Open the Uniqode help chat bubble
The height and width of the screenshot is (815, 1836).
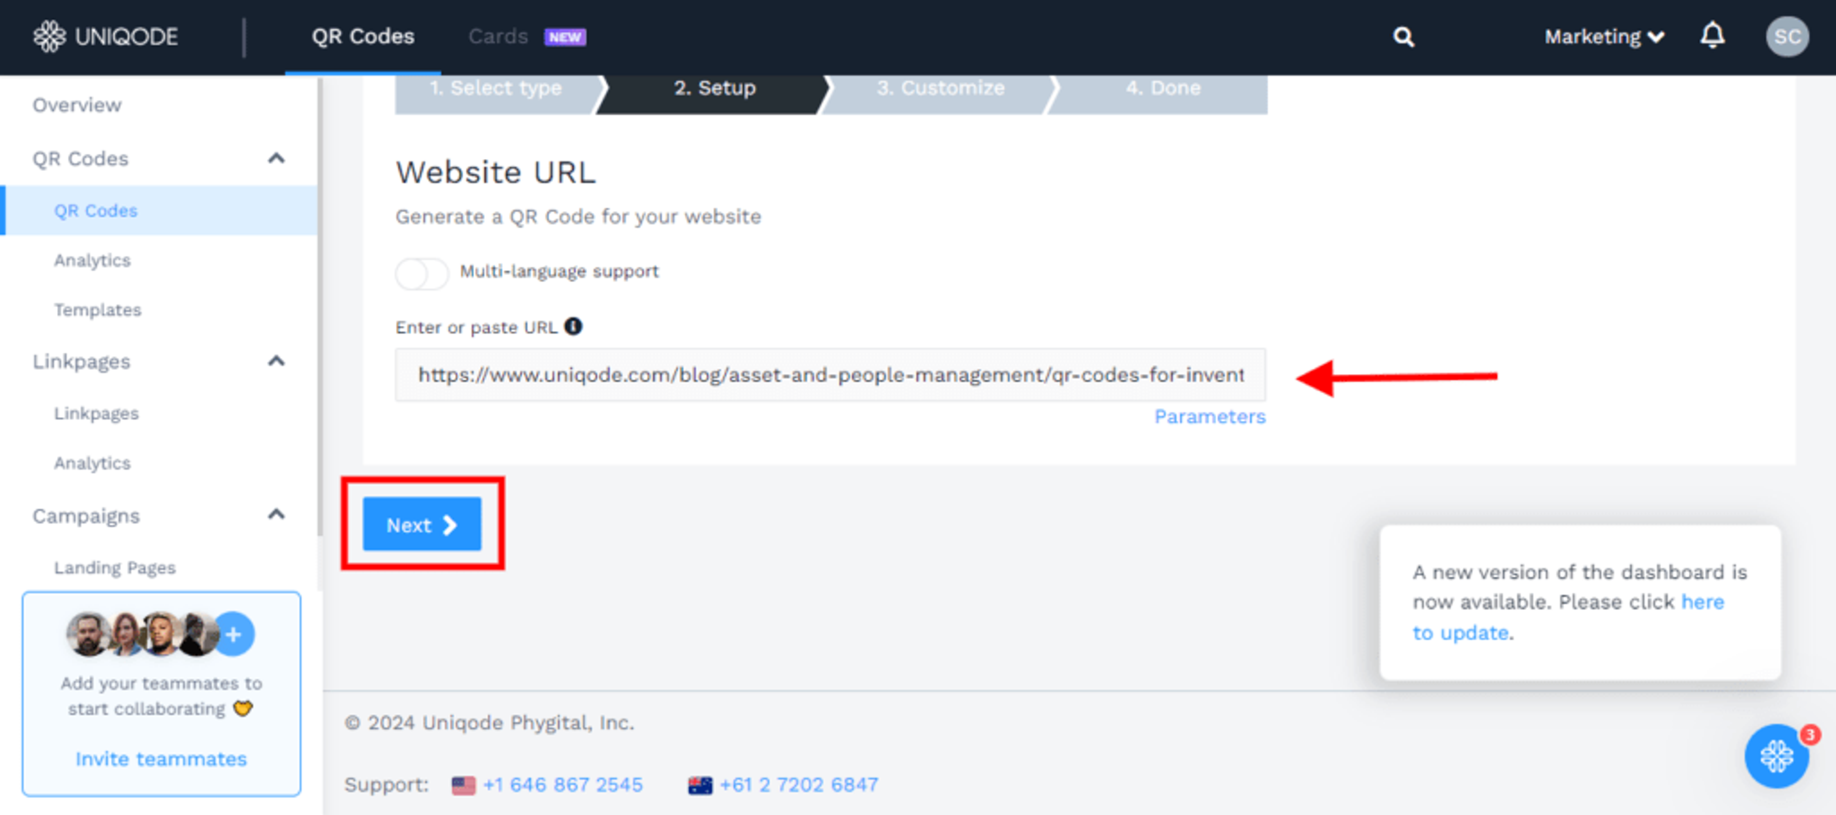(x=1776, y=756)
